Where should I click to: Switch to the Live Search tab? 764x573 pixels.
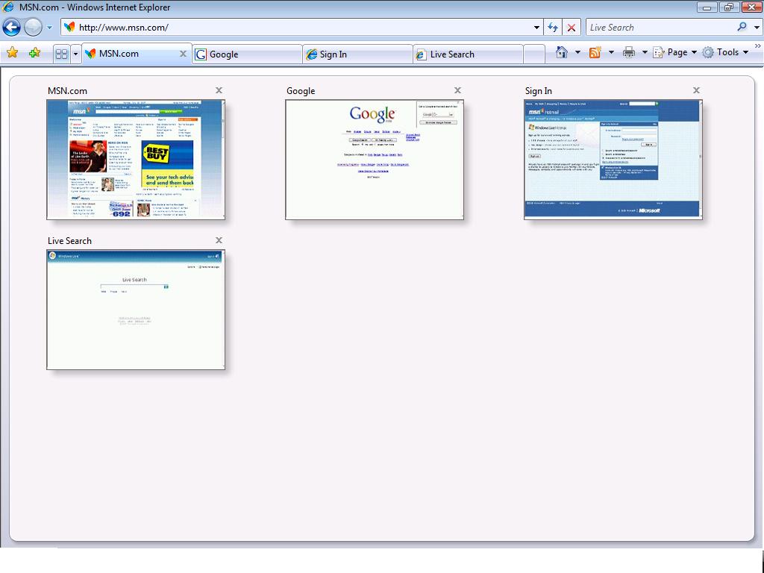pyautogui.click(x=469, y=54)
